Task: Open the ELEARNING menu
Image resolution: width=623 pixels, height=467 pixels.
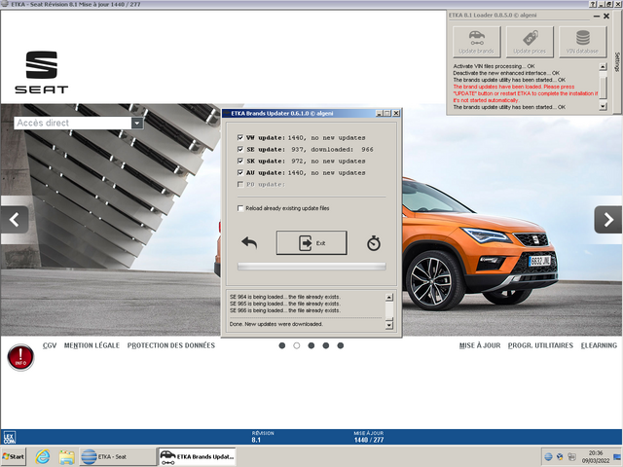Action: point(600,345)
